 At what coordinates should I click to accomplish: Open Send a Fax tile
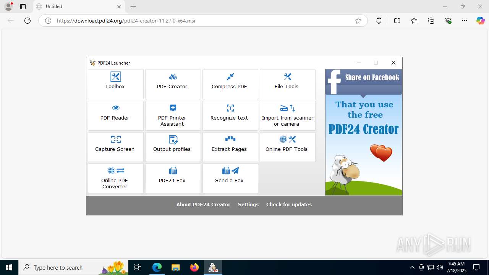pyautogui.click(x=230, y=178)
